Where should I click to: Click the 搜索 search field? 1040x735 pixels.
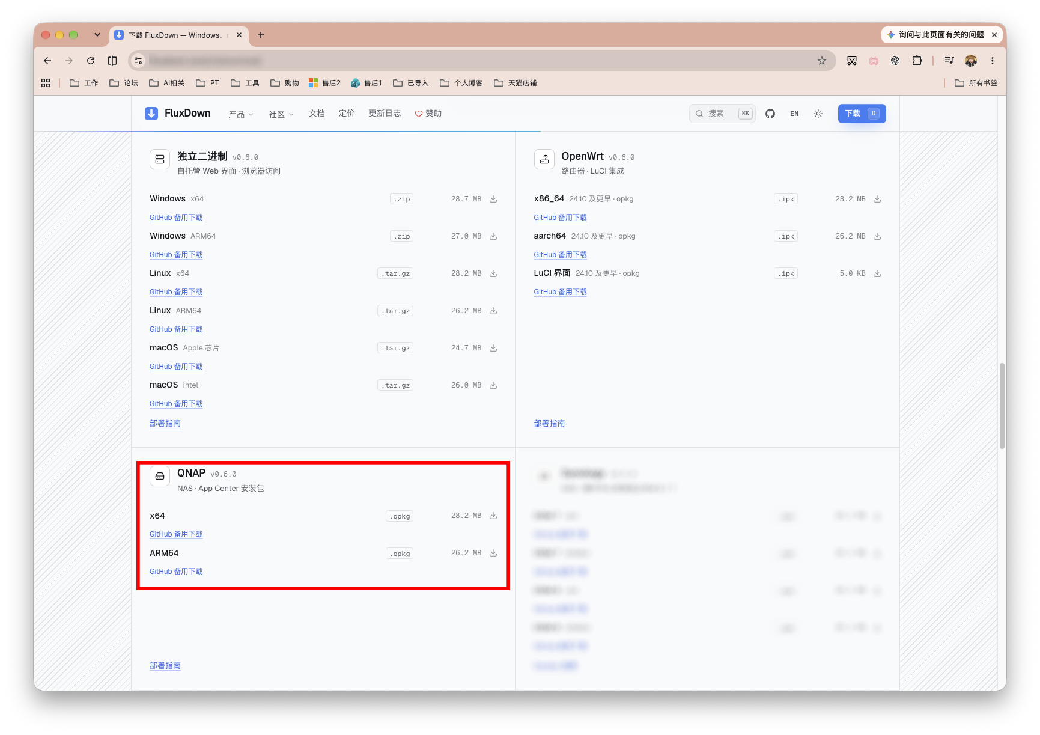click(x=722, y=114)
